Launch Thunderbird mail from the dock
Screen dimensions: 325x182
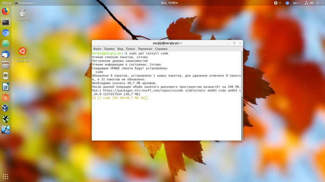(5, 54)
